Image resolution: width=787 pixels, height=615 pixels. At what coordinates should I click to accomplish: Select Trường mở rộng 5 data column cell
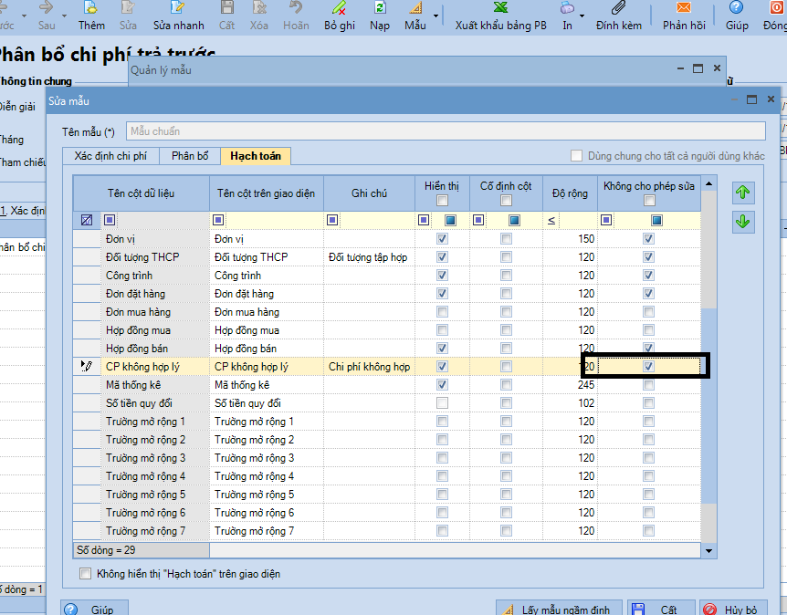(x=156, y=495)
